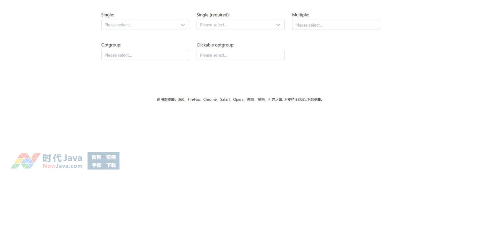This screenshot has height=242, width=481.
Task: Open the NowJava.com link text
Action: coord(62,166)
